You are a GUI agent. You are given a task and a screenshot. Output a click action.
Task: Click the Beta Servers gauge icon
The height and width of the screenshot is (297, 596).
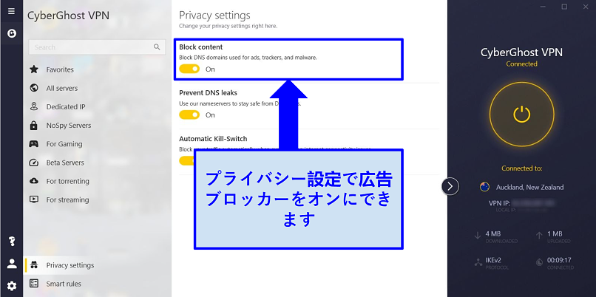click(34, 163)
